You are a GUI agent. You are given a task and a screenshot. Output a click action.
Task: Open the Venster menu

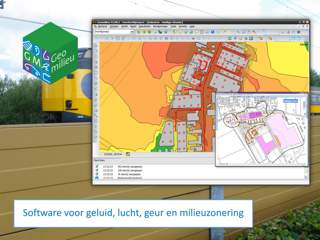(x=182, y=26)
